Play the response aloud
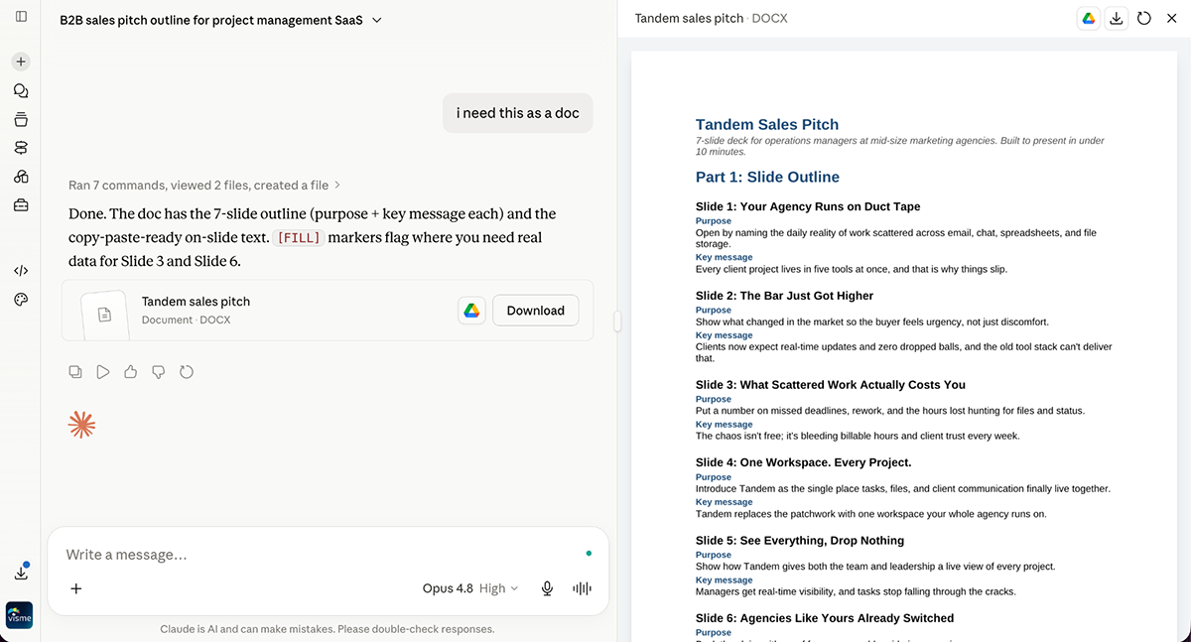 point(103,372)
